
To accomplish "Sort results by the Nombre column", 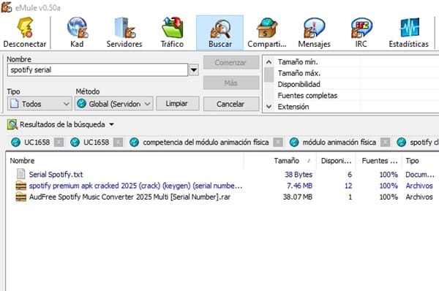I will pyautogui.click(x=124, y=161).
